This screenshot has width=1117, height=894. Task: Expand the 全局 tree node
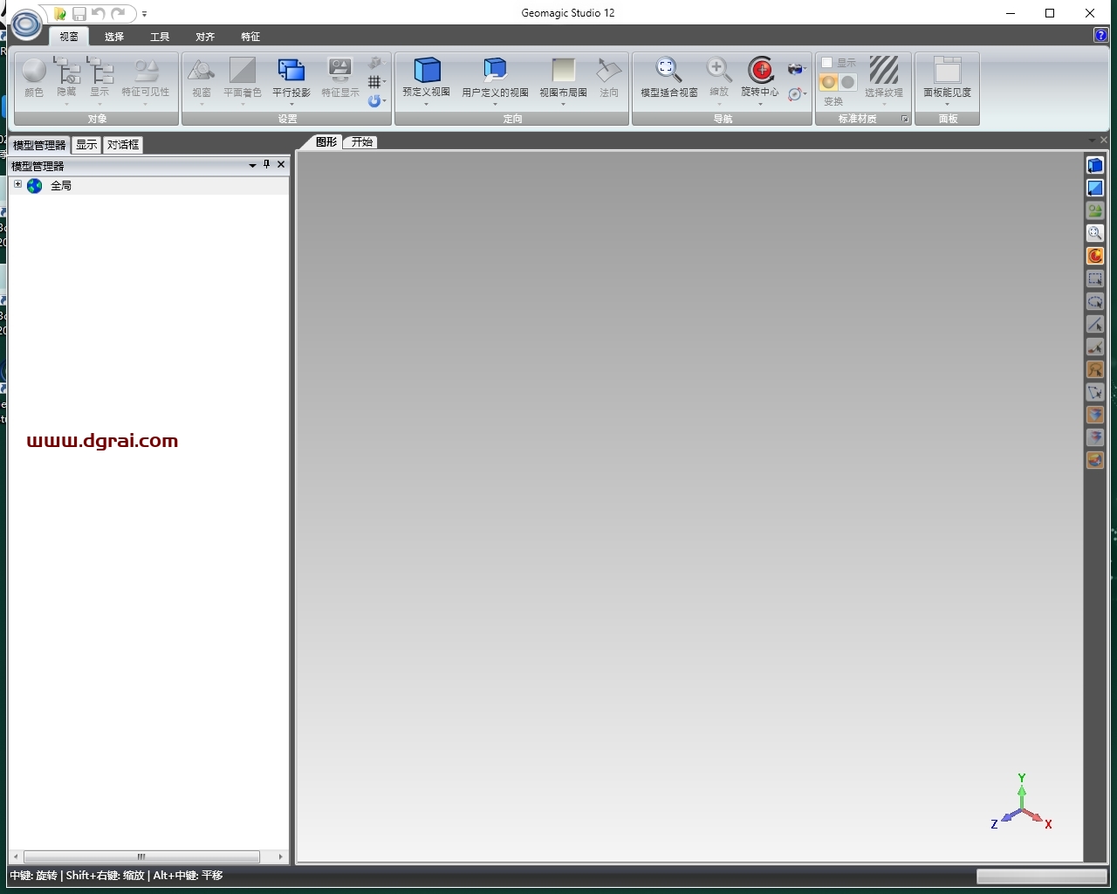(x=17, y=184)
